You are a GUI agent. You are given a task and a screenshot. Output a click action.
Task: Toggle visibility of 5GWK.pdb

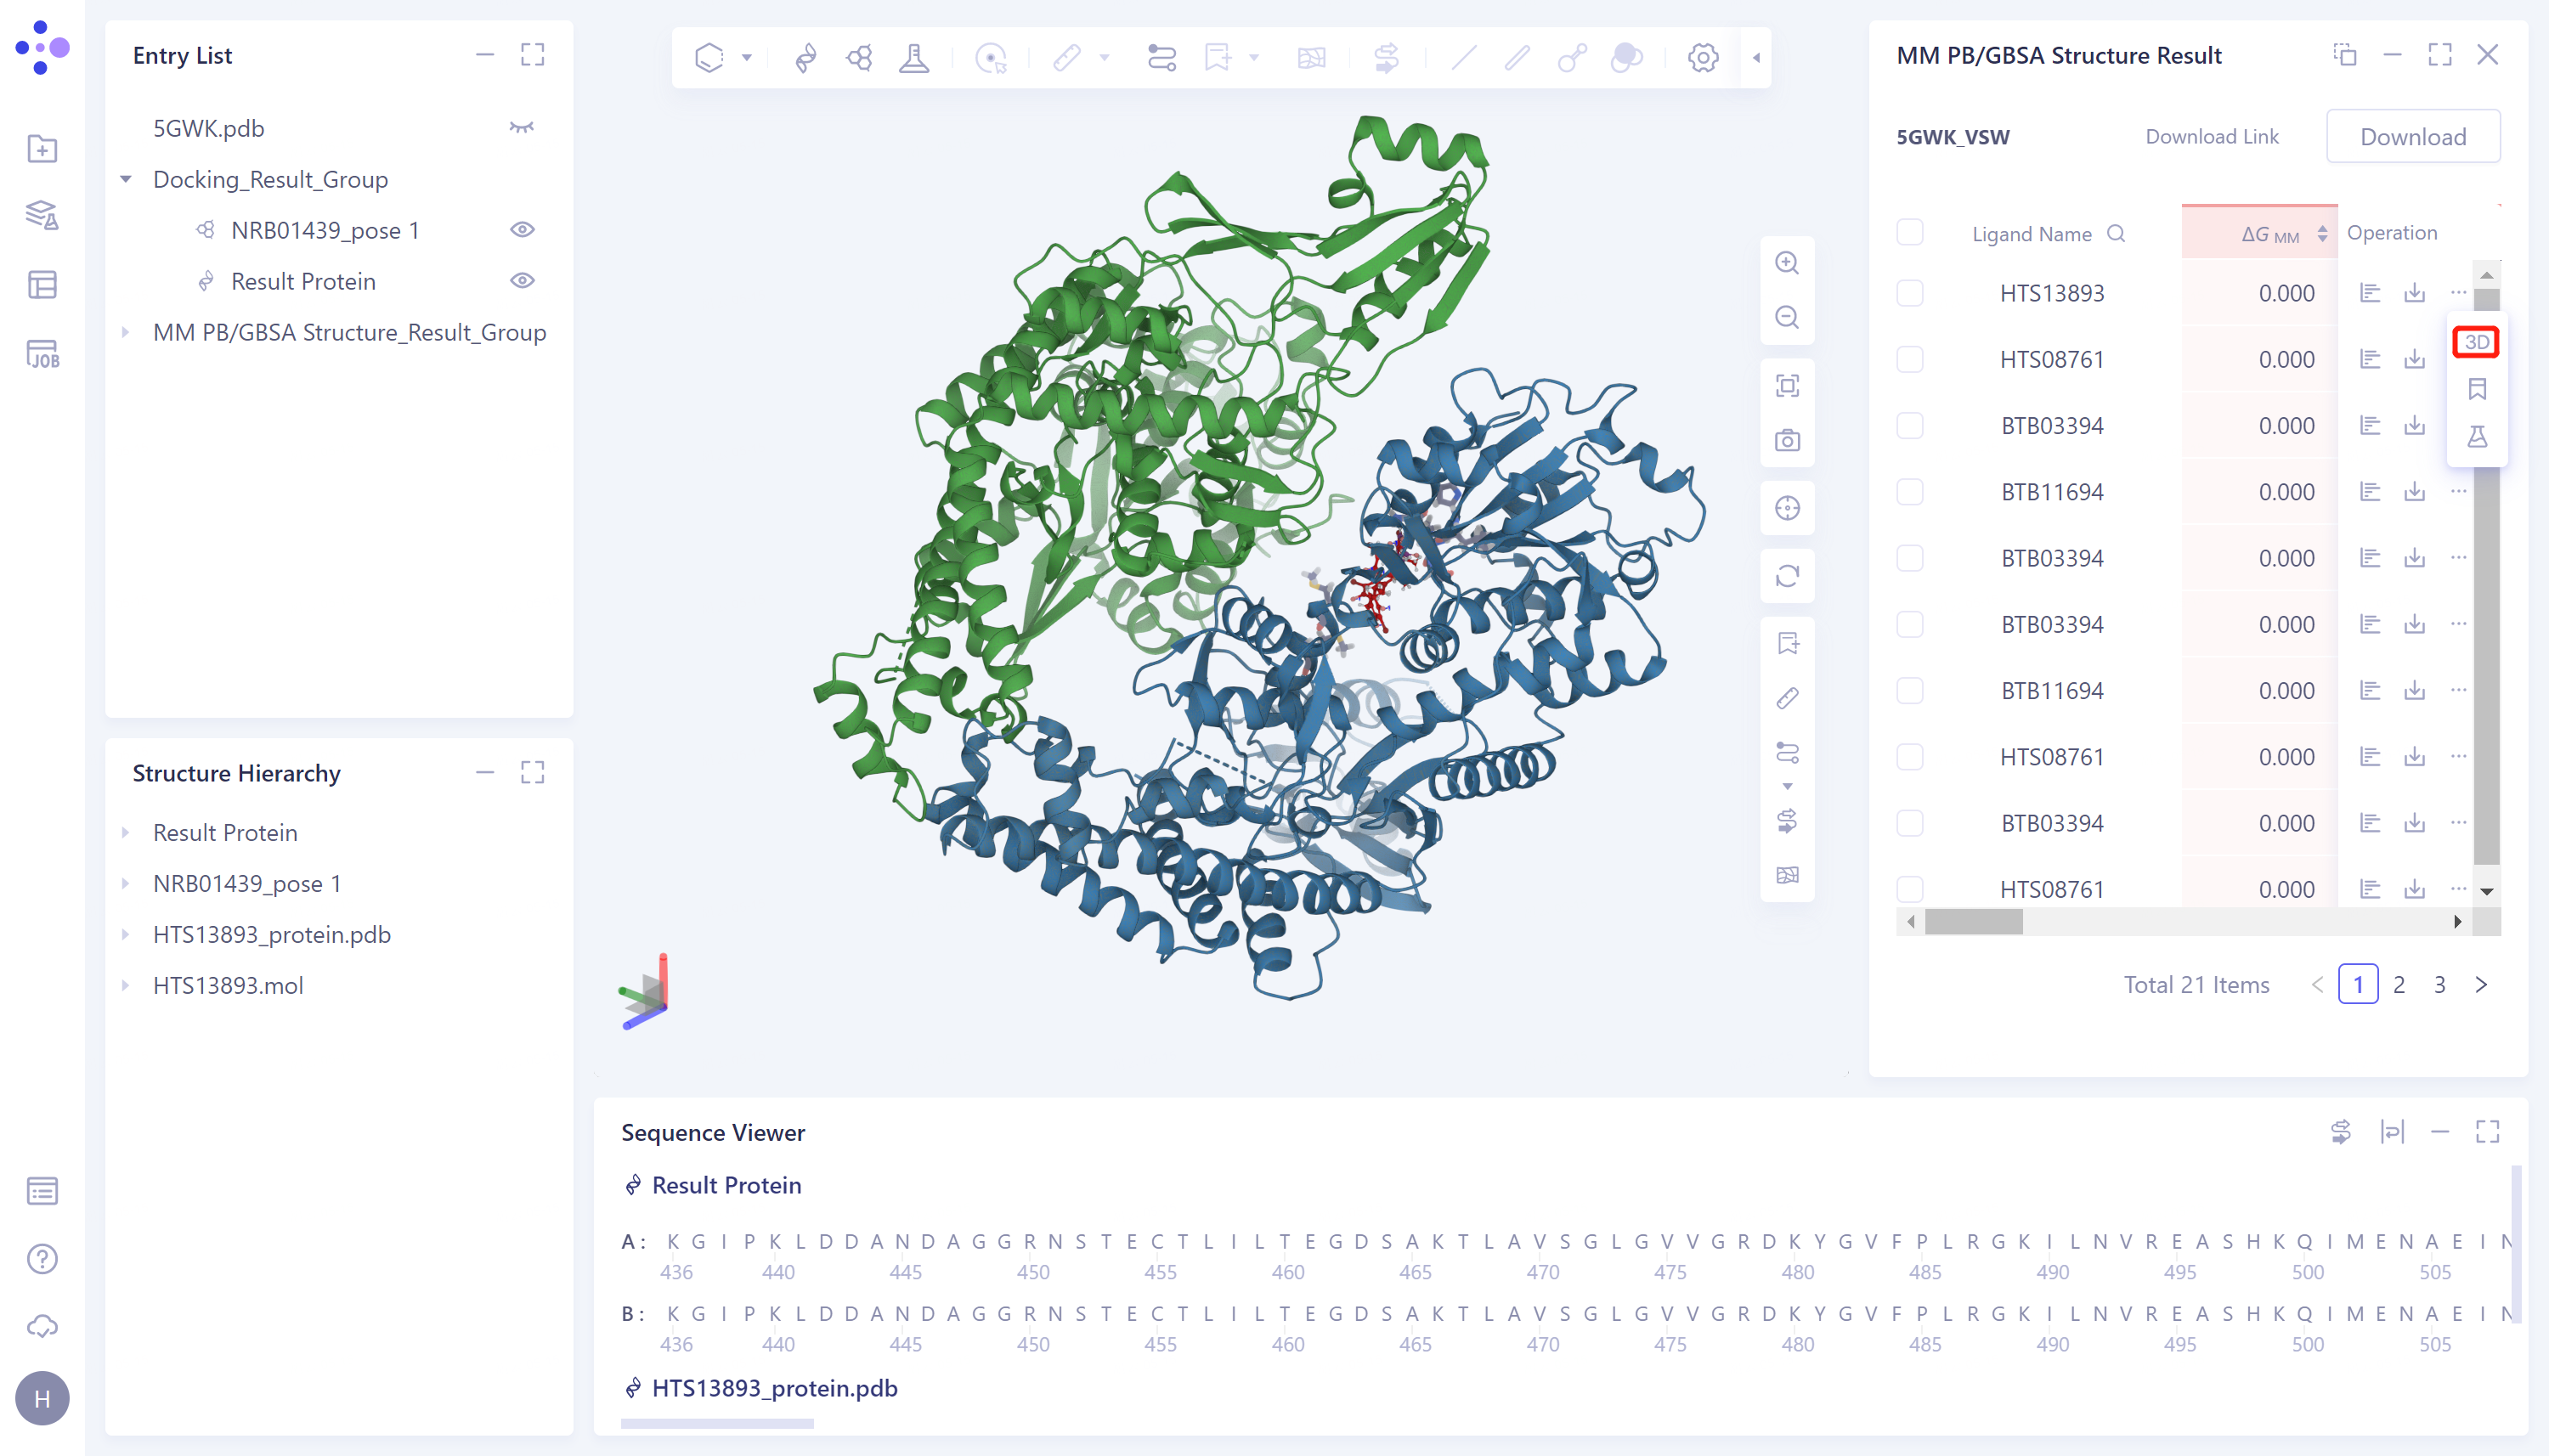(521, 128)
